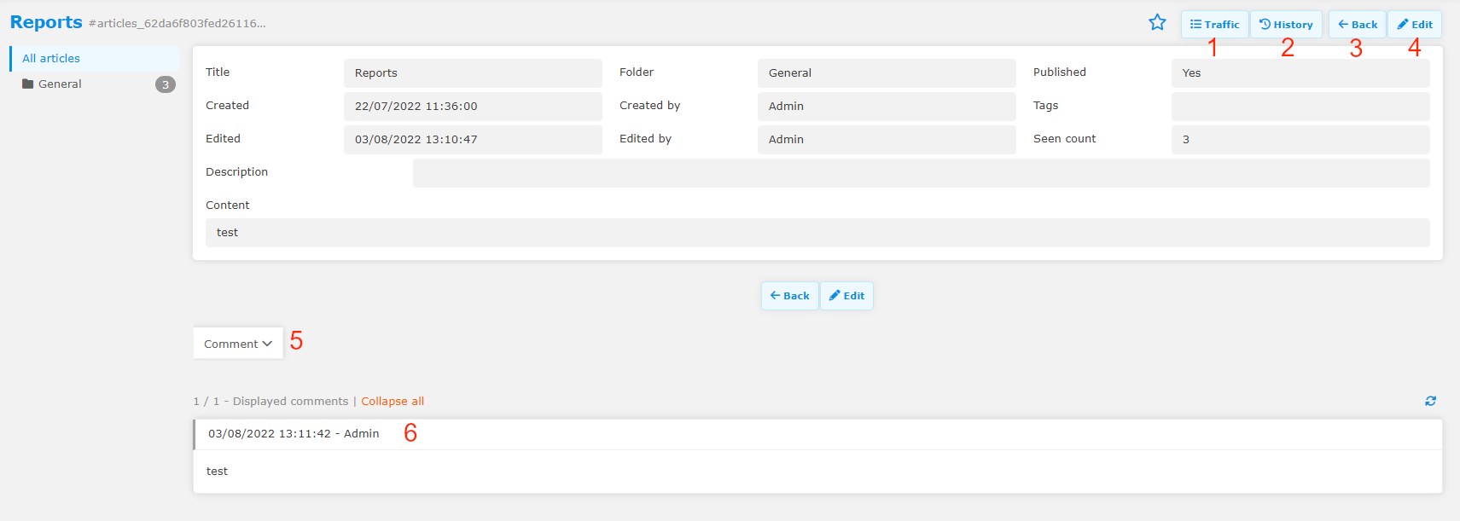
Task: Click the bottom Back button
Action: tap(789, 296)
